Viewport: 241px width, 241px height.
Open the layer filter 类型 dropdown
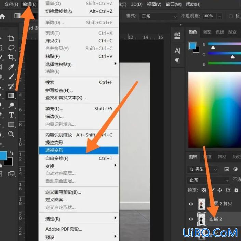pos(202,169)
